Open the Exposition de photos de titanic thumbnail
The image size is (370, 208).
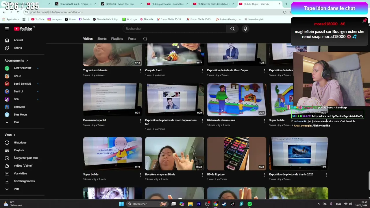click(x=299, y=154)
